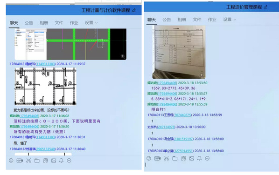
Task: Select scissors screenshot tool in left chat
Action: click(28, 161)
